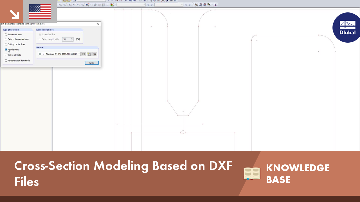360x202 pixels.
Task: Click the rainbow color scale toolbar icon
Action: [x=112, y=5]
